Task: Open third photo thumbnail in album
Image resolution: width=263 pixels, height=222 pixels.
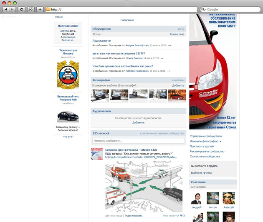Action: point(138,94)
